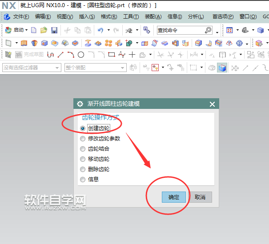Open the 工具(T) menu
This screenshot has height=244, width=269.
(x=131, y=16)
